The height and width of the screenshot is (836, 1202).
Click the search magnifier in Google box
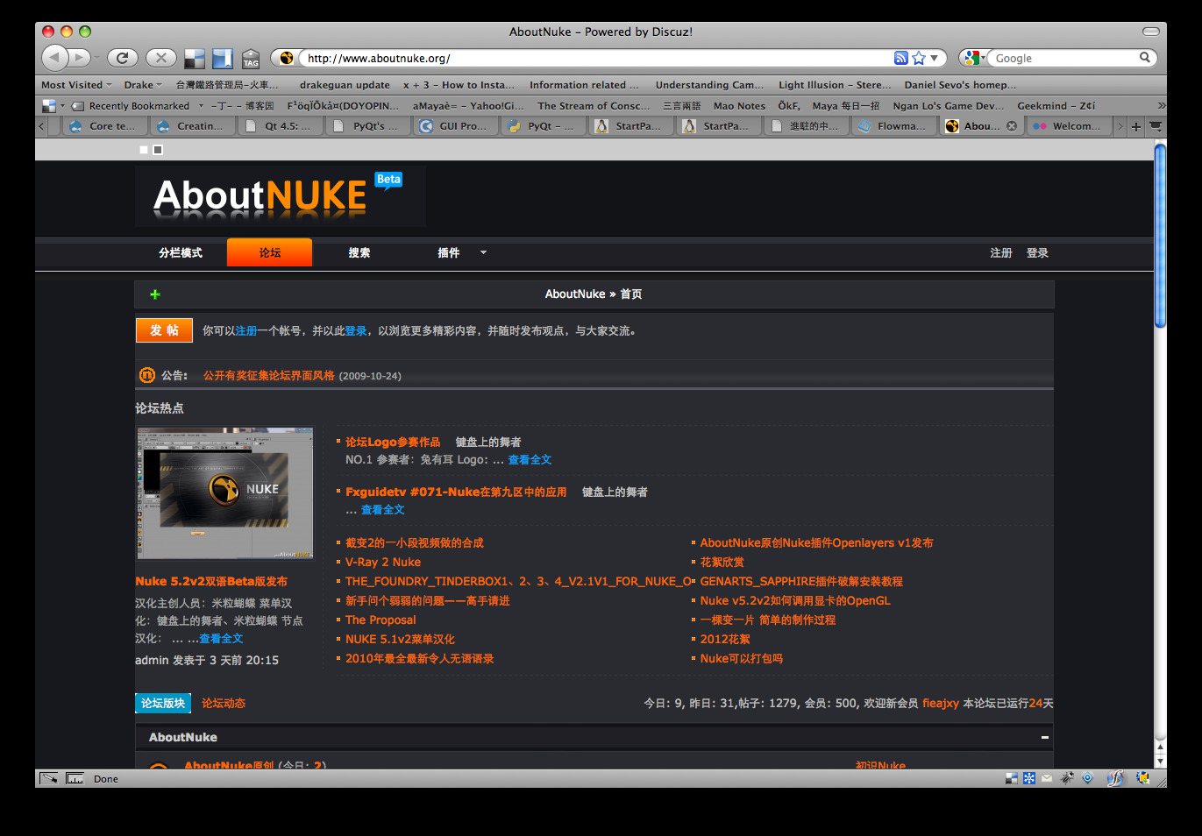(x=1144, y=58)
